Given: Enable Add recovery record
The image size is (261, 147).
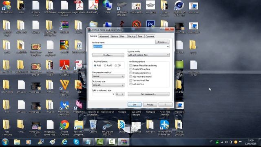Looking at the screenshot, I should [x=140, y=77].
